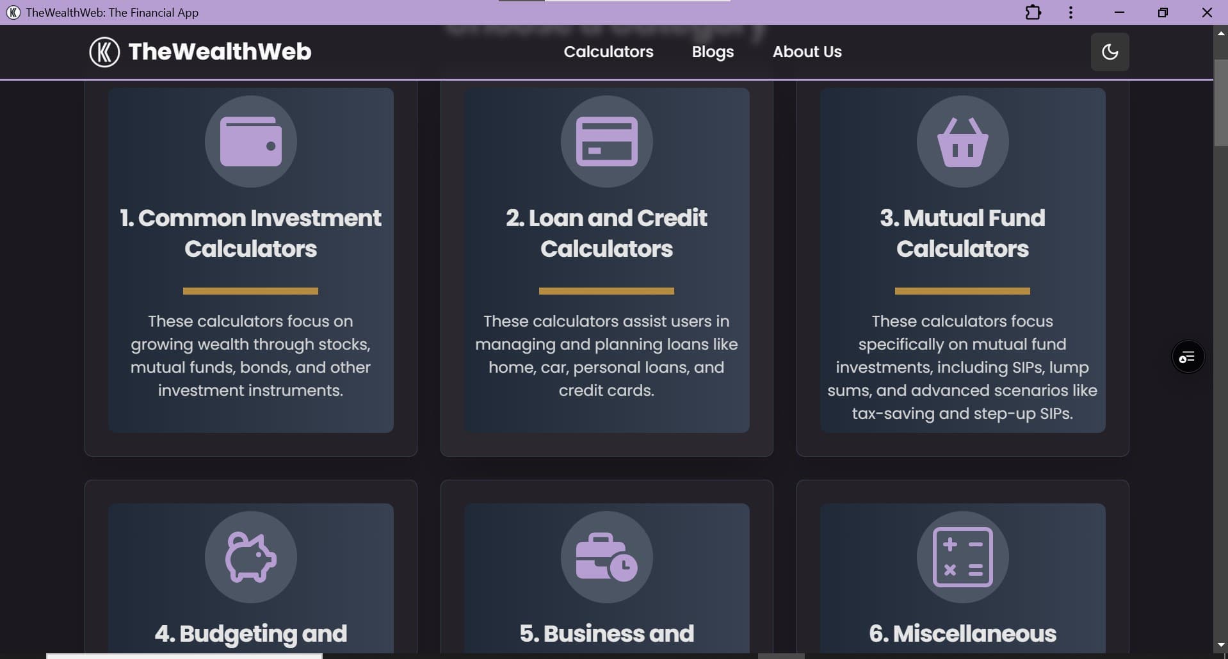The height and width of the screenshot is (659, 1228).
Task: Toggle the floating quick-navigation button
Action: point(1188,356)
